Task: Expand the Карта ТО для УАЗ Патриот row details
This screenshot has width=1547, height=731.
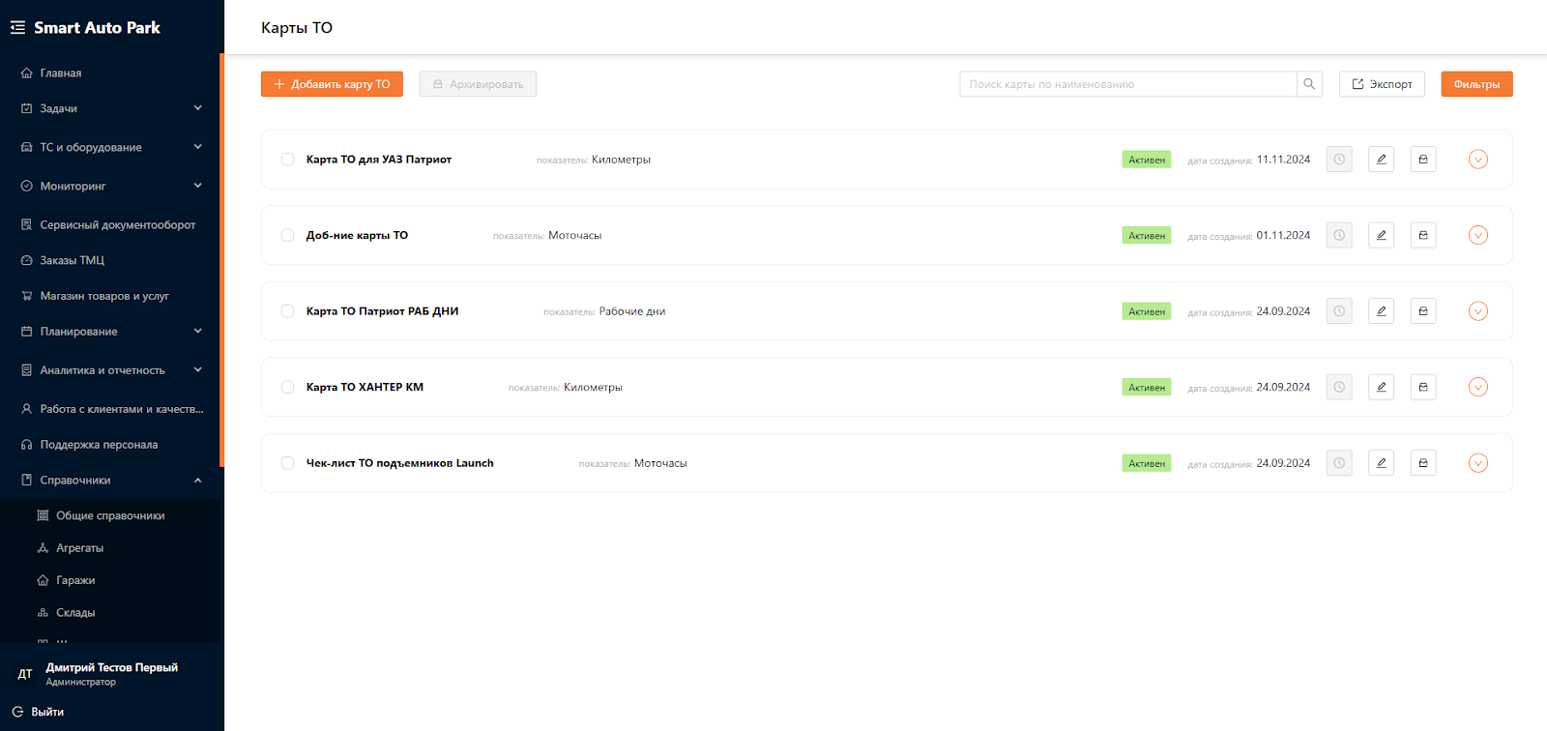Action: [x=1477, y=160]
